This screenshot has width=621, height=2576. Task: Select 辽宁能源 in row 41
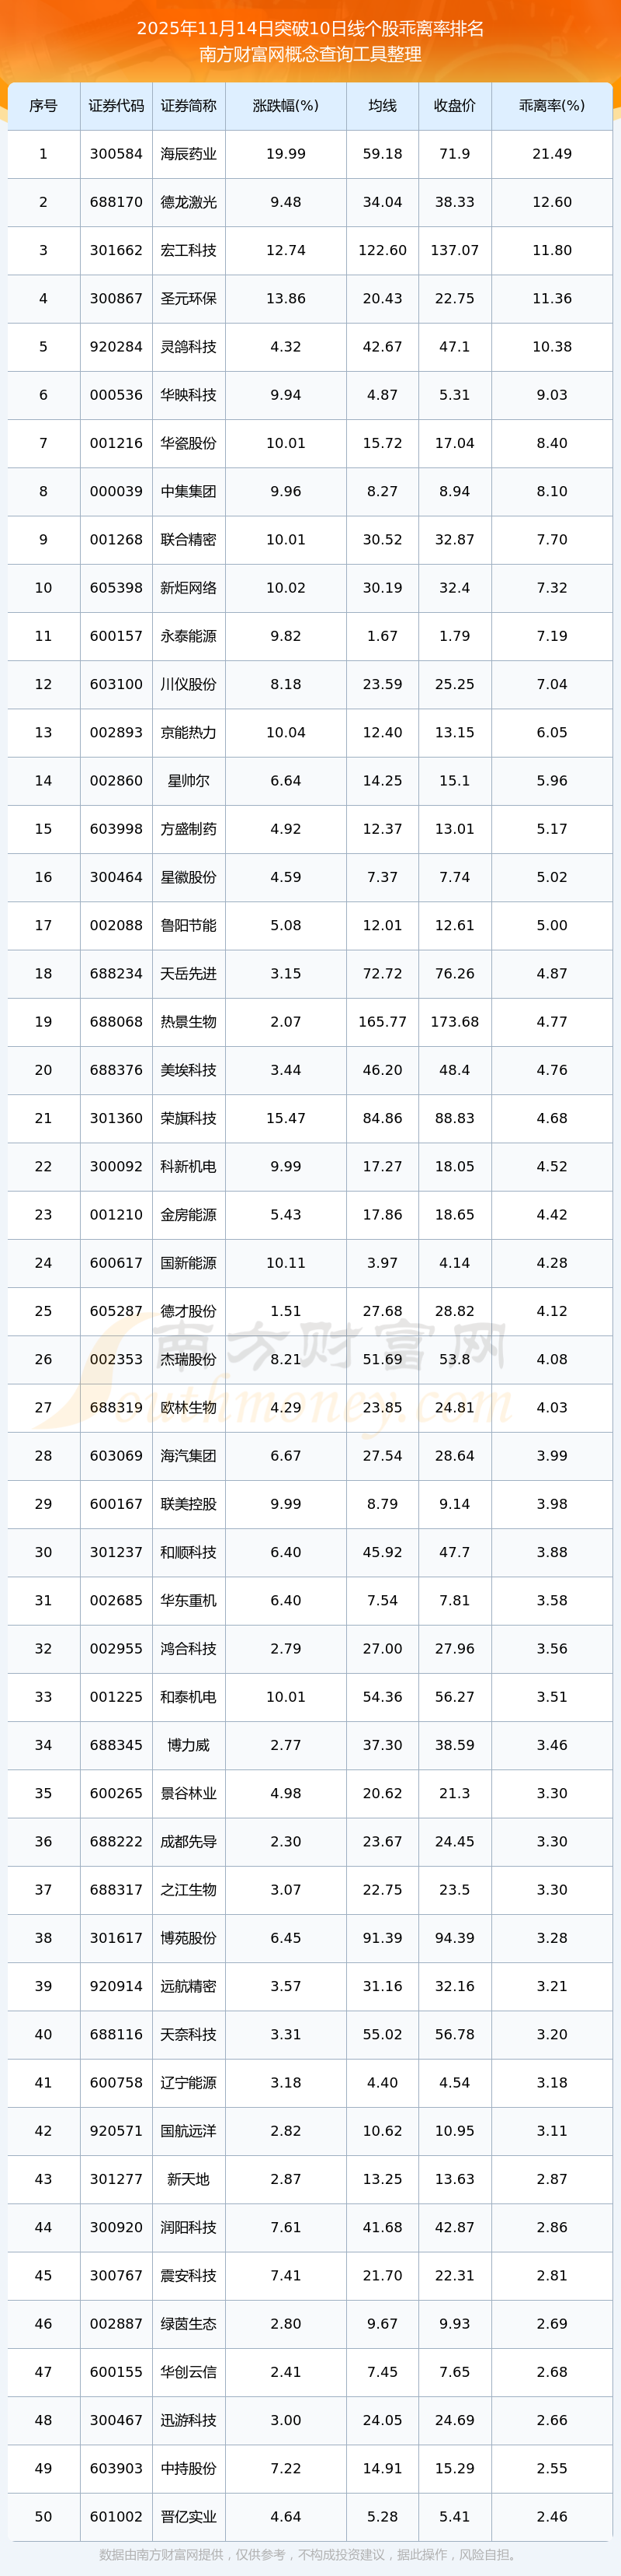tap(189, 2083)
